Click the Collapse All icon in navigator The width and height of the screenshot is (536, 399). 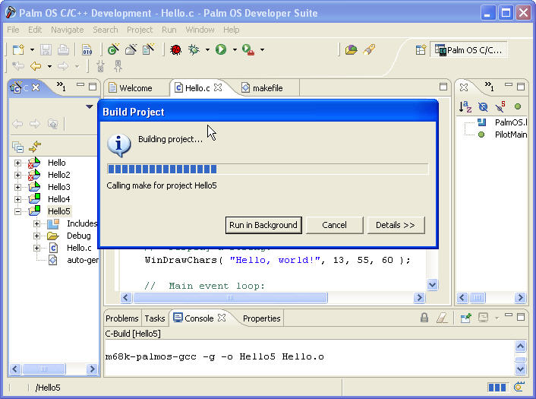18,147
